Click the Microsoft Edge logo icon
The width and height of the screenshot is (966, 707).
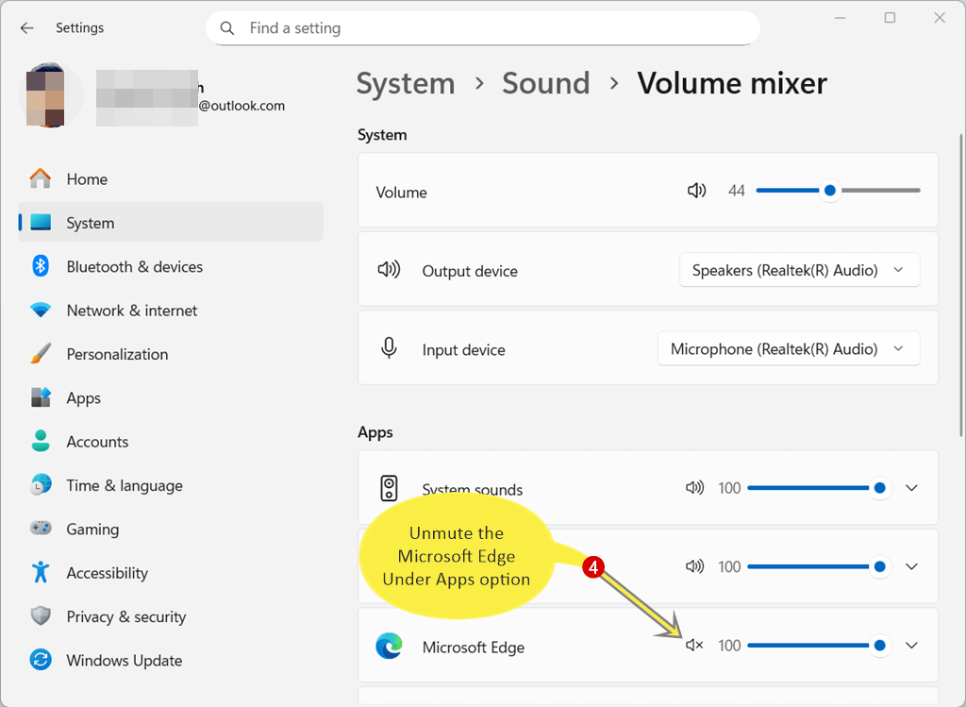389,646
